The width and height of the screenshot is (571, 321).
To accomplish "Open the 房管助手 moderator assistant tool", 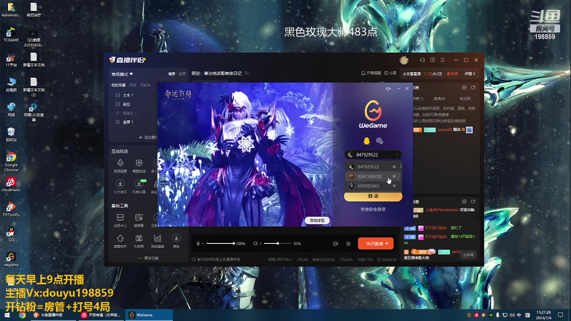I will coord(120,239).
